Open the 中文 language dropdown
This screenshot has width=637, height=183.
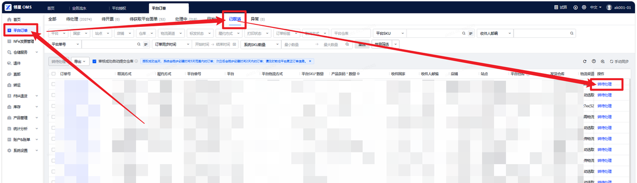(x=595, y=7)
